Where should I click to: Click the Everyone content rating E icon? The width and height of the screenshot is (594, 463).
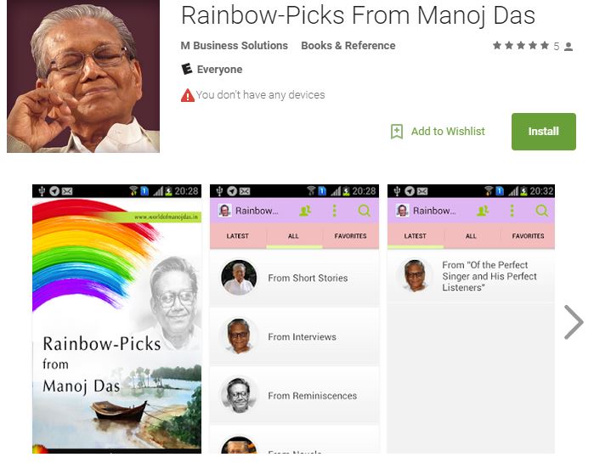coord(186,69)
